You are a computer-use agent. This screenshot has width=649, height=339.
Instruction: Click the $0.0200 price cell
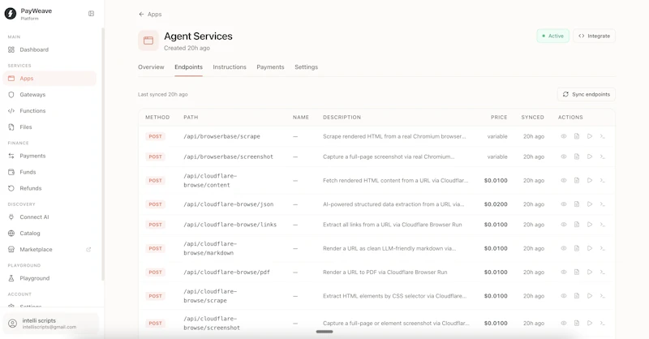(496, 204)
